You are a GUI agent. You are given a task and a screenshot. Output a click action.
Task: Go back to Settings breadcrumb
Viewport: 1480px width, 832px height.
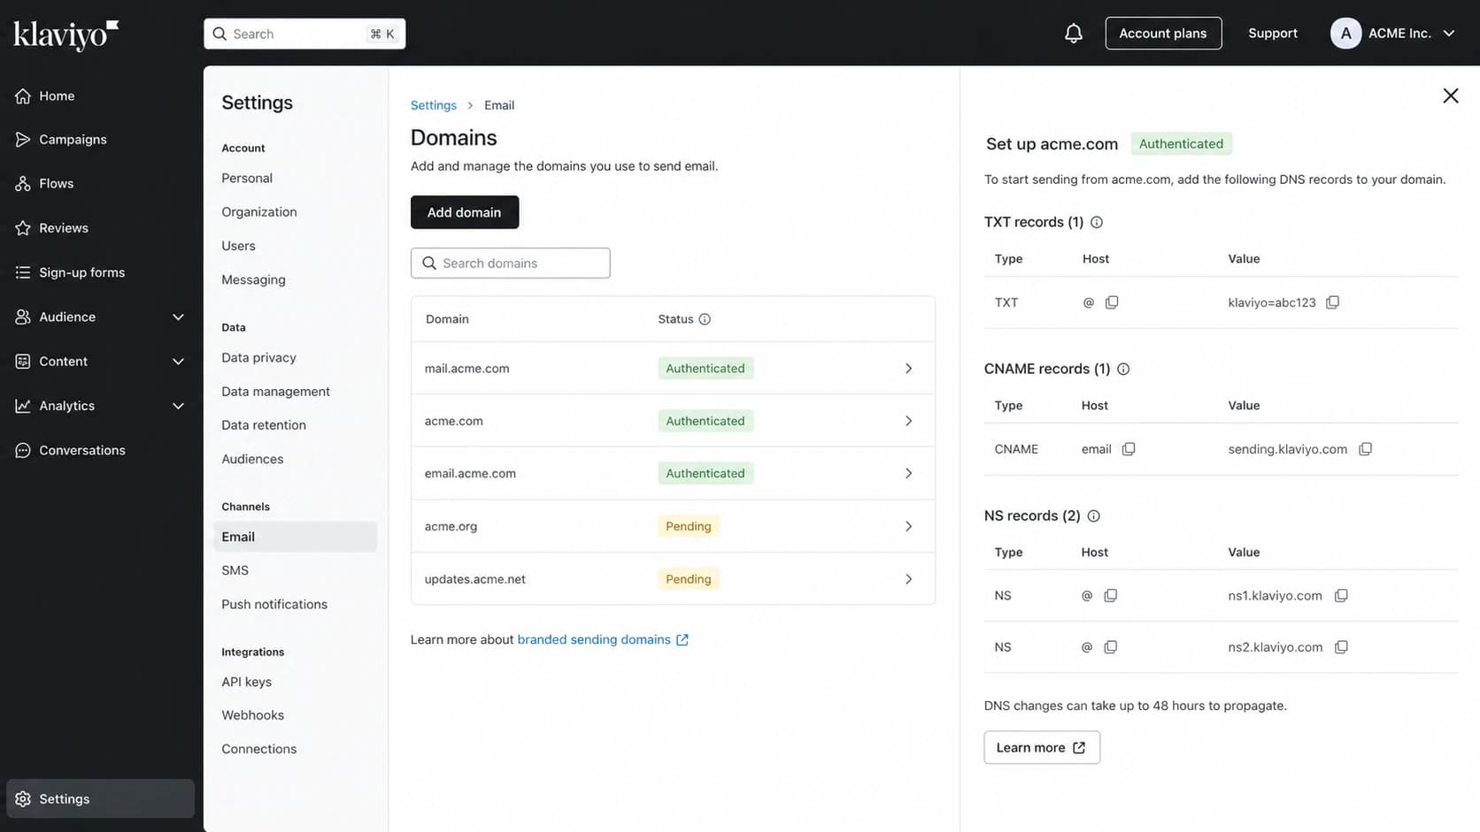(434, 105)
